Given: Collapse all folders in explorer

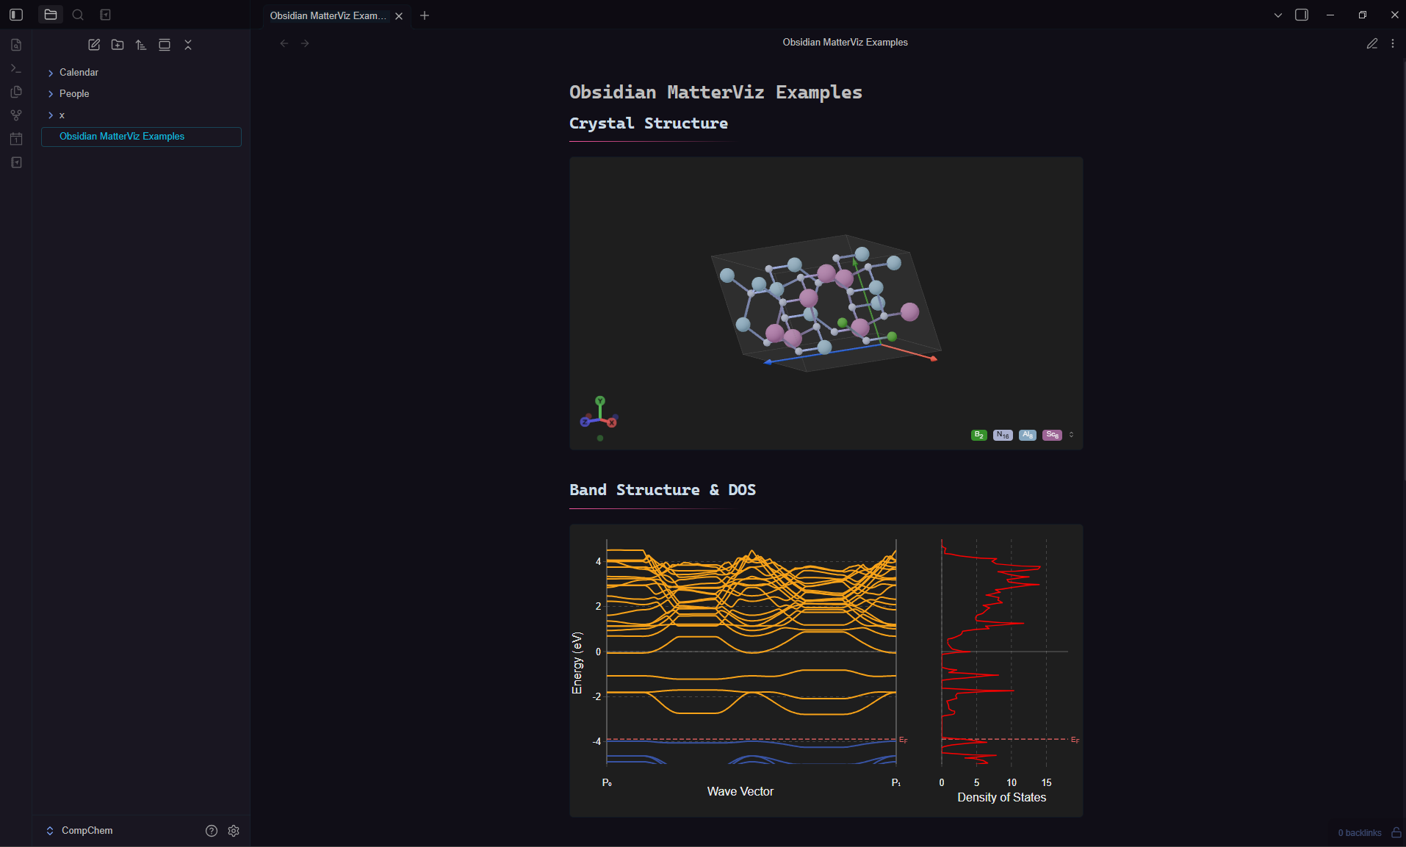Looking at the screenshot, I should [x=188, y=45].
